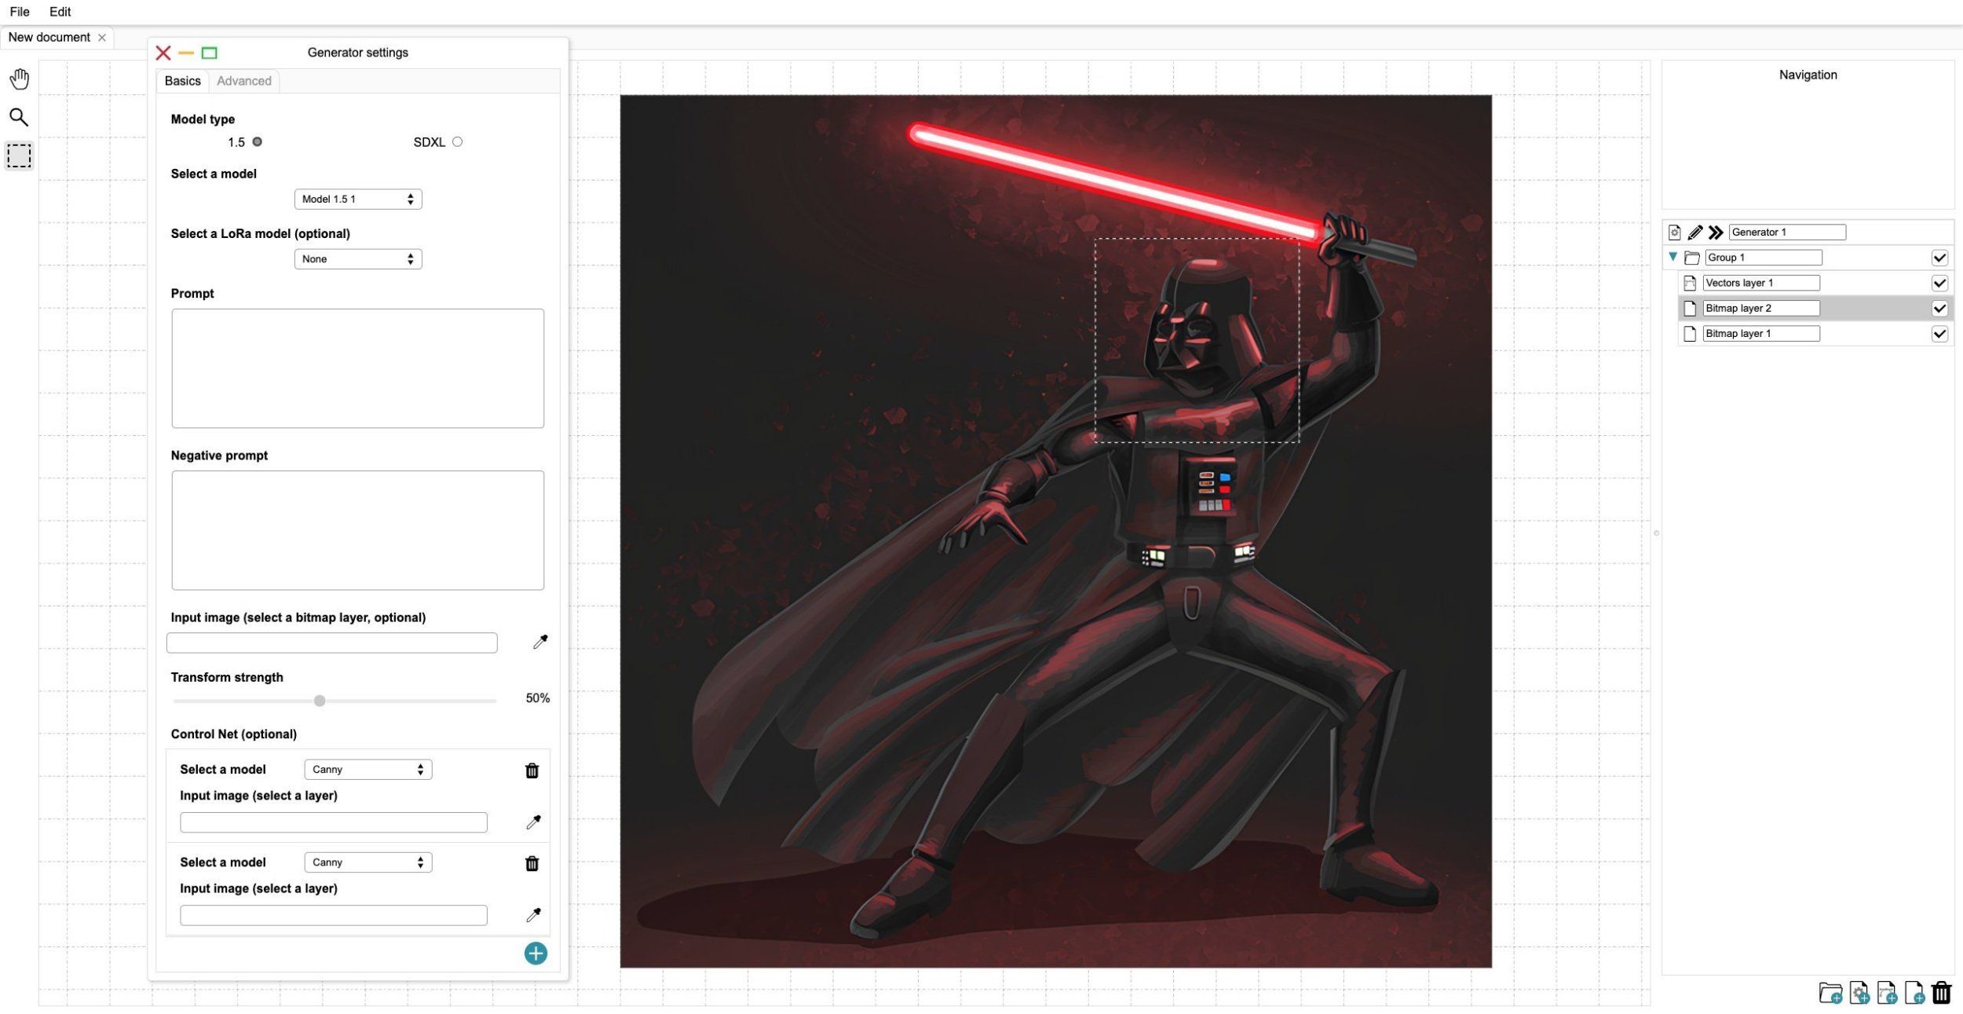Delete selected layer with bottom trash icon
The width and height of the screenshot is (1963, 1014).
(1941, 994)
